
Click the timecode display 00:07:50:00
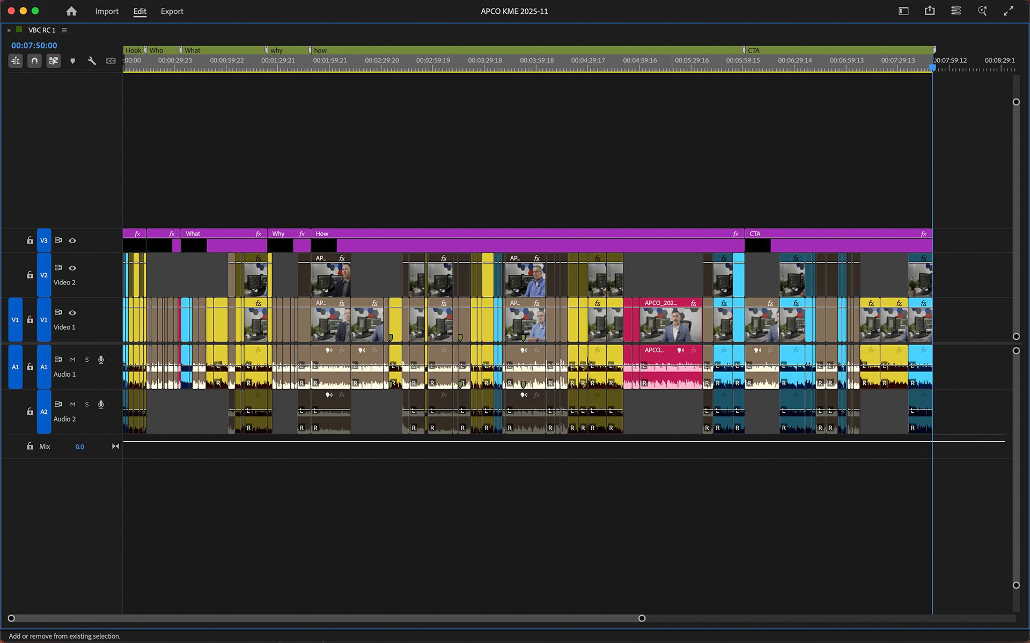(34, 46)
